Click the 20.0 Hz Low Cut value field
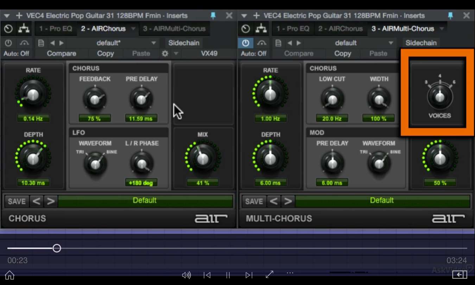This screenshot has width=475, height=285. (332, 119)
